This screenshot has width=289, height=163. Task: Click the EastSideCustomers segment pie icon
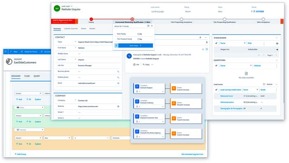[x=9, y=61]
